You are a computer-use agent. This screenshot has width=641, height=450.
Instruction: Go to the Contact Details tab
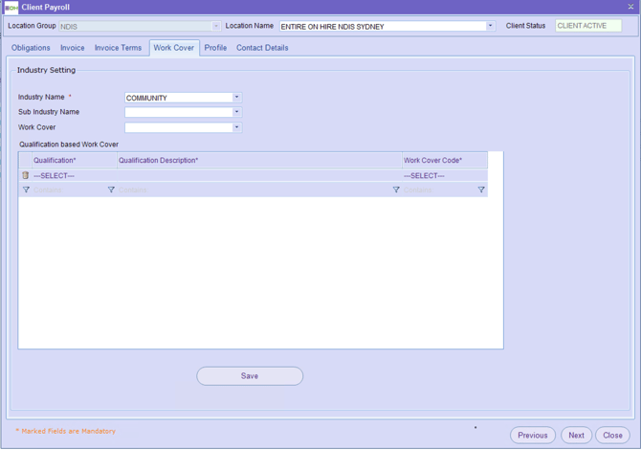pos(262,48)
